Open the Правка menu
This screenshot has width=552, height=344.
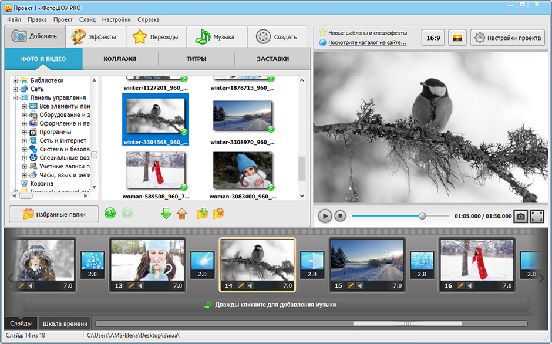pos(37,20)
